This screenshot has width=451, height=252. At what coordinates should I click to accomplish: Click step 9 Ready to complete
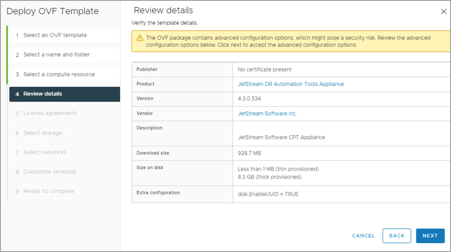pos(49,191)
